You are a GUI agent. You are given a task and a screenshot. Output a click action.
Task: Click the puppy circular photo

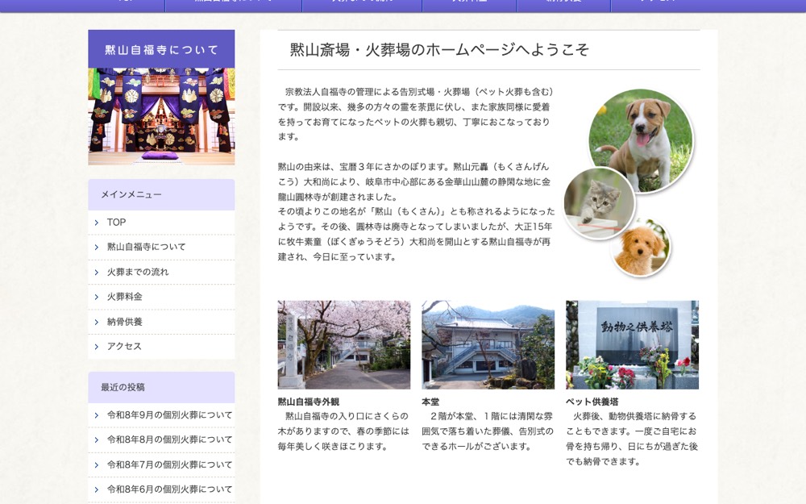point(641,141)
